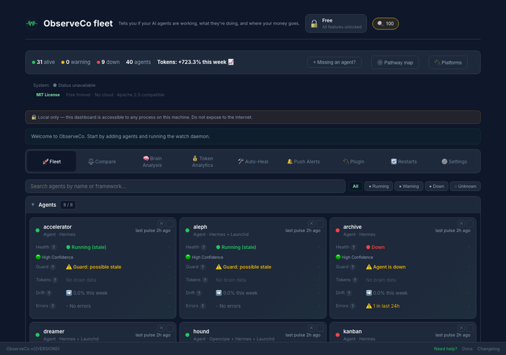Click Guard help icon on archive card

click(353, 267)
